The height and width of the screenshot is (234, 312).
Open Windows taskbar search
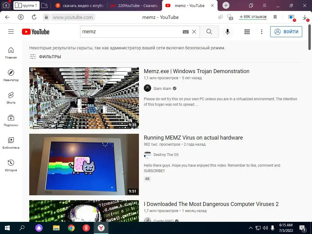[x=22, y=228]
